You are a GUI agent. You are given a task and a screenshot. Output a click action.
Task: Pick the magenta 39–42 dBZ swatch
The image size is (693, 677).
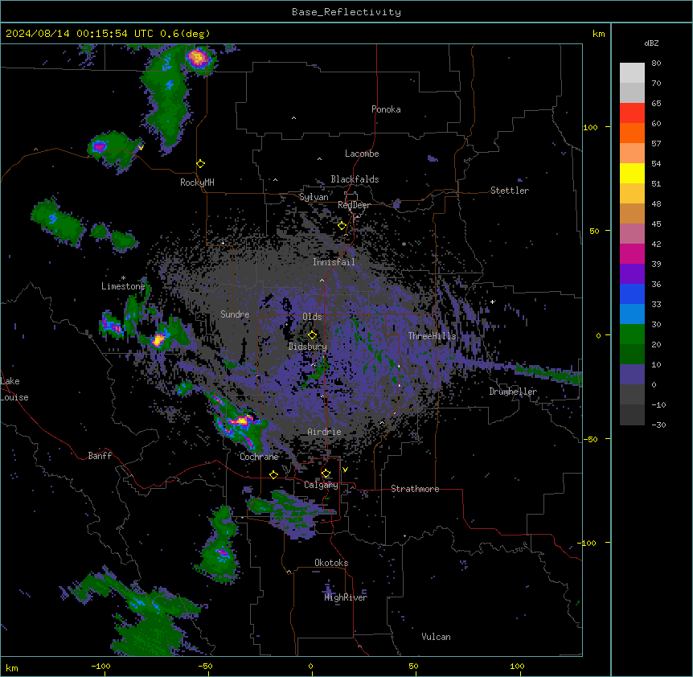point(632,253)
